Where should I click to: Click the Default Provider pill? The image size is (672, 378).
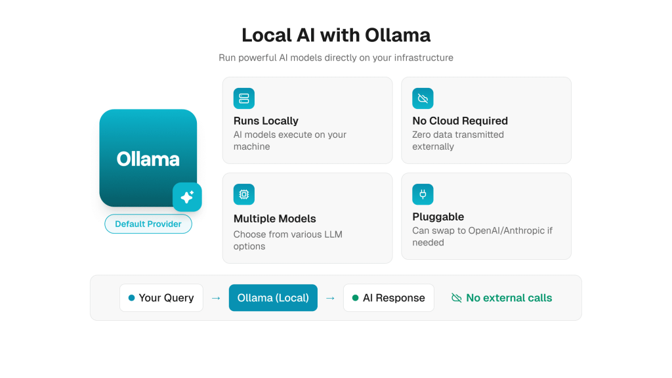[148, 224]
